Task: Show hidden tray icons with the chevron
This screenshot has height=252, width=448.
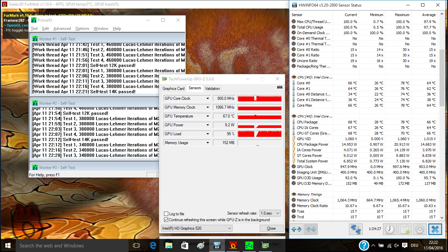Action: point(373,245)
